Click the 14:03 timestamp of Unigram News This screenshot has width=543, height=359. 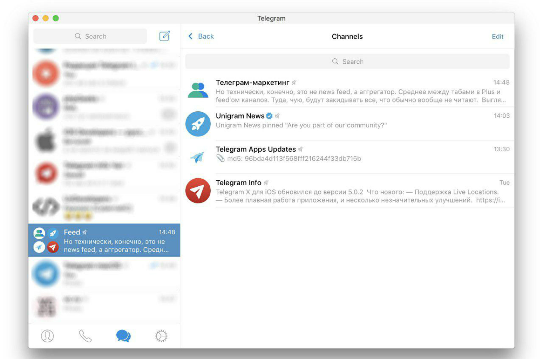click(x=501, y=116)
